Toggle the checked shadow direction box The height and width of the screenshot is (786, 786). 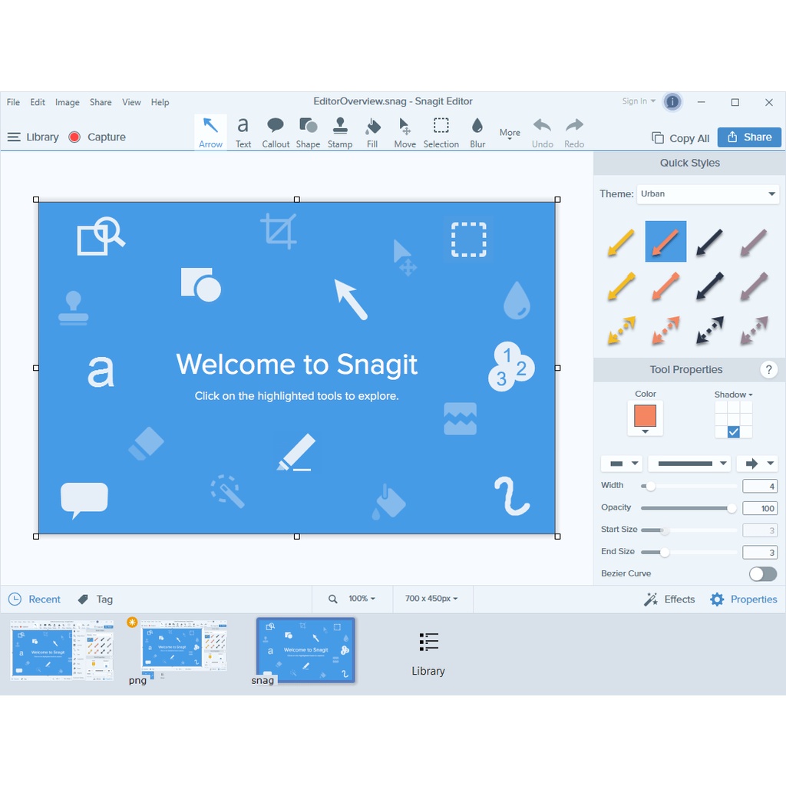pos(733,432)
